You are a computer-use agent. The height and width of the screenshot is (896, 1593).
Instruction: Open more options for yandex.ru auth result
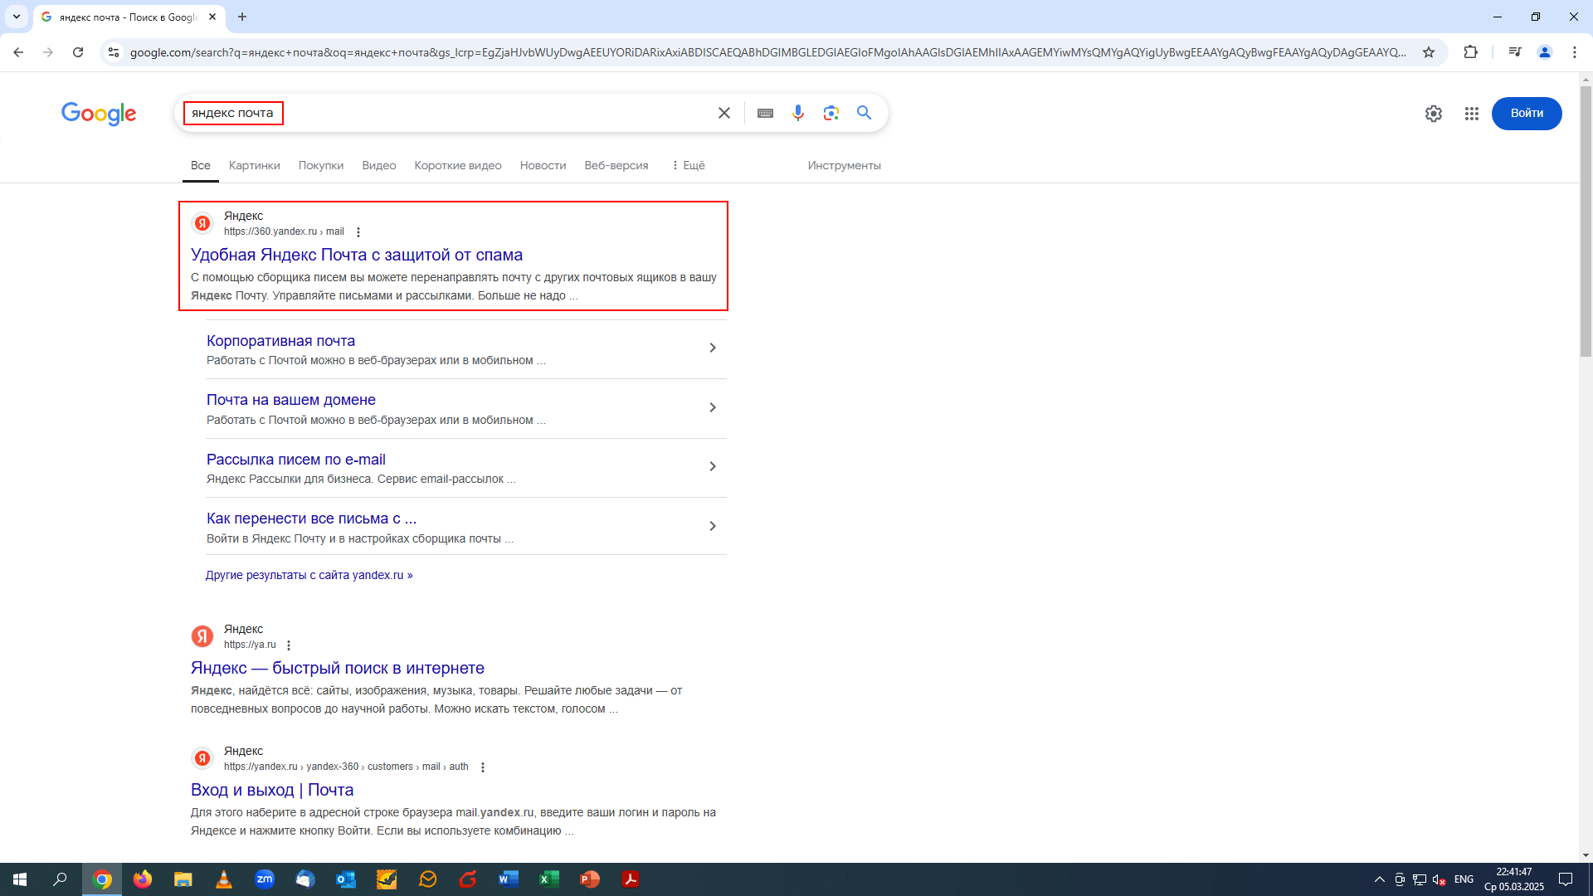[x=483, y=767]
